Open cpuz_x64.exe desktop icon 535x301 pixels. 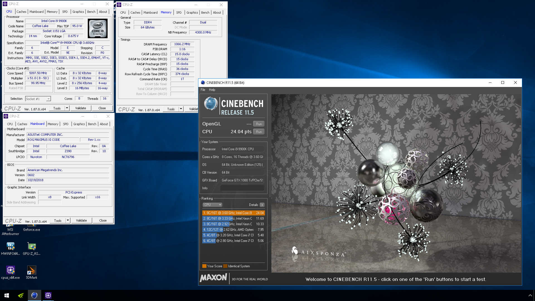[x=11, y=273]
